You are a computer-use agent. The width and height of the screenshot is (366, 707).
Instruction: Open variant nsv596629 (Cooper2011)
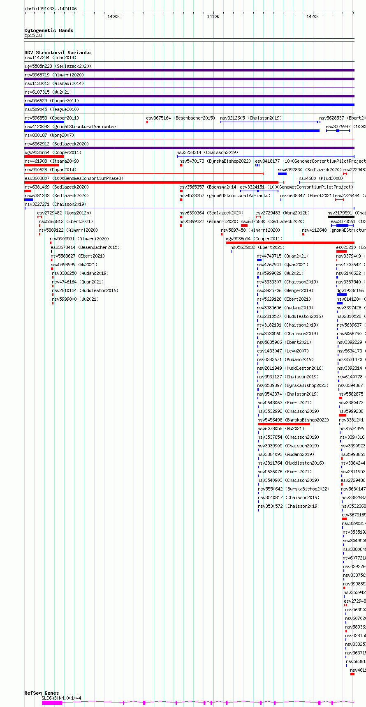pos(52,101)
